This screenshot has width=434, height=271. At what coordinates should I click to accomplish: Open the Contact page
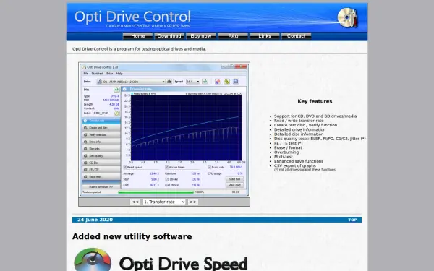coord(296,36)
